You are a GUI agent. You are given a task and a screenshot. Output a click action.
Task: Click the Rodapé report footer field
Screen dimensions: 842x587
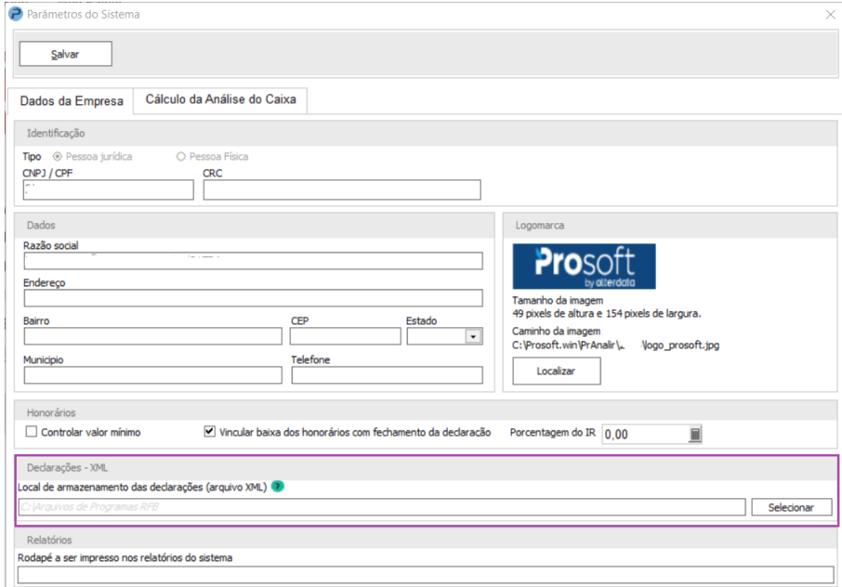[426, 575]
